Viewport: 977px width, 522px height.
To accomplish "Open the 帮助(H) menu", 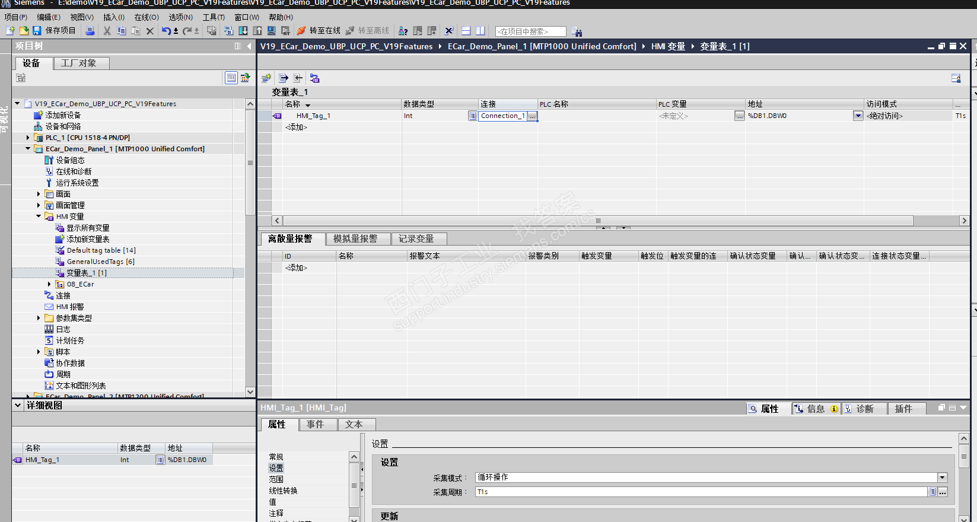I will click(281, 17).
